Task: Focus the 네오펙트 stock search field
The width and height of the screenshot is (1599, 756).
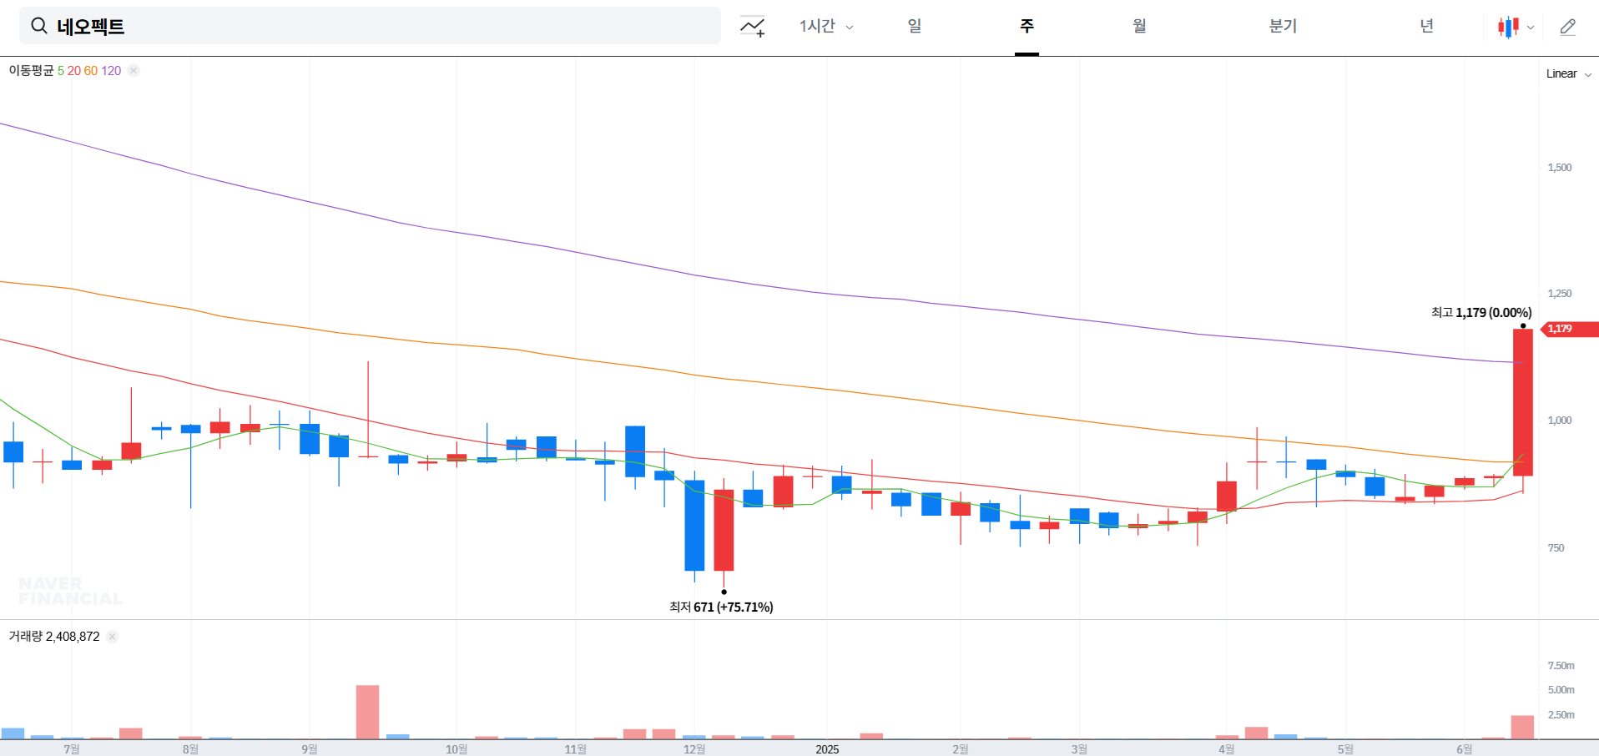Action: pyautogui.click(x=370, y=26)
